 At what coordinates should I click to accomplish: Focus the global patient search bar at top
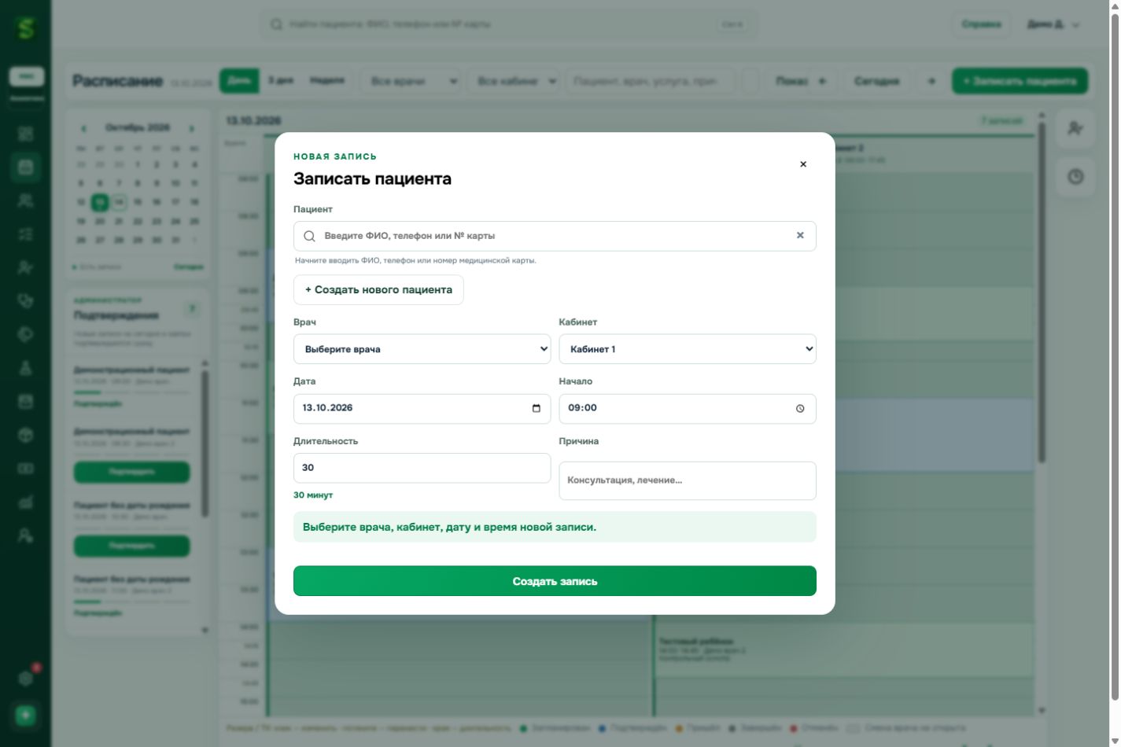509,24
